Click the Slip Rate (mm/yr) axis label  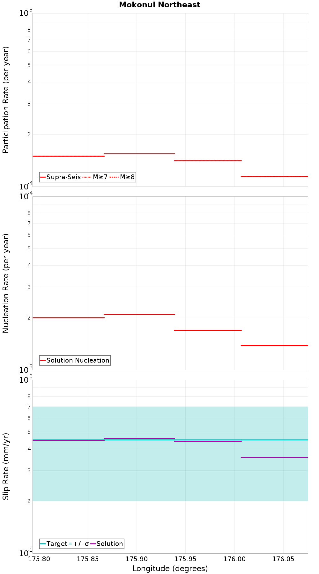pos(6,466)
